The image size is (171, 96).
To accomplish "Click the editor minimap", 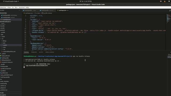I will click(x=169, y=18).
